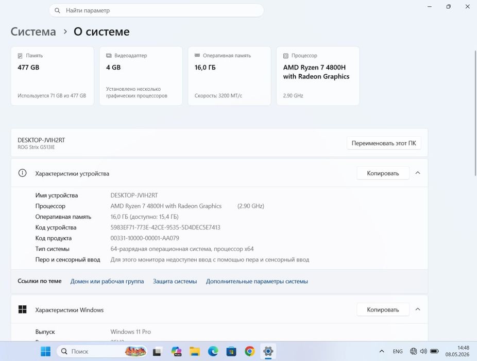477x361 pixels.
Task: Click the vertical scrollbar on the right
Action: point(475,113)
